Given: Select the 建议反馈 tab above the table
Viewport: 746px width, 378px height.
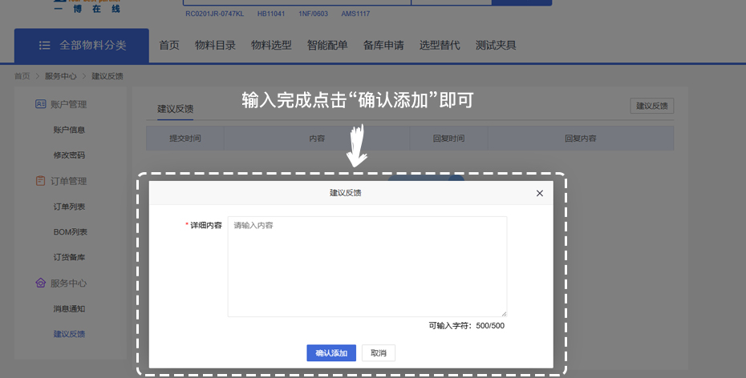Looking at the screenshot, I should point(175,109).
